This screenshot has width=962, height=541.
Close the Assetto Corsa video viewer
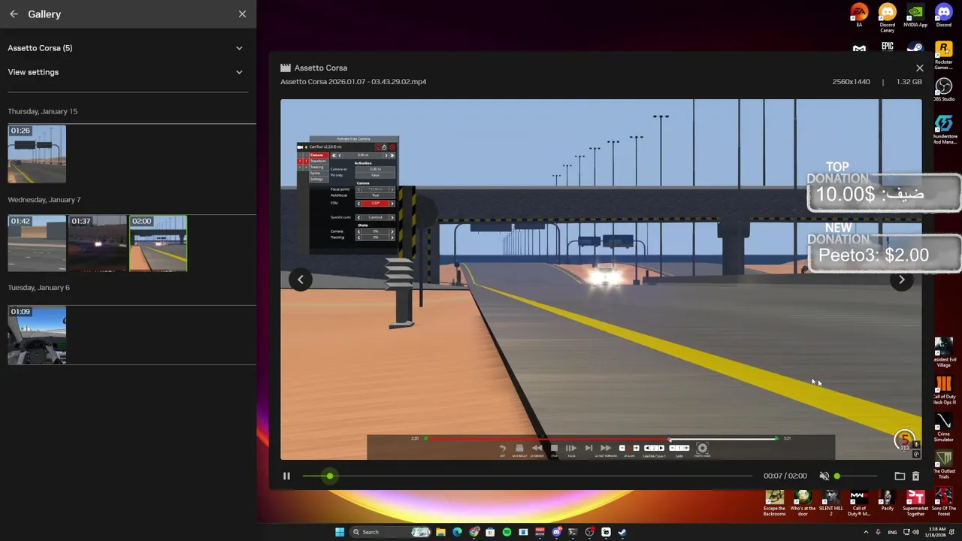(x=919, y=68)
